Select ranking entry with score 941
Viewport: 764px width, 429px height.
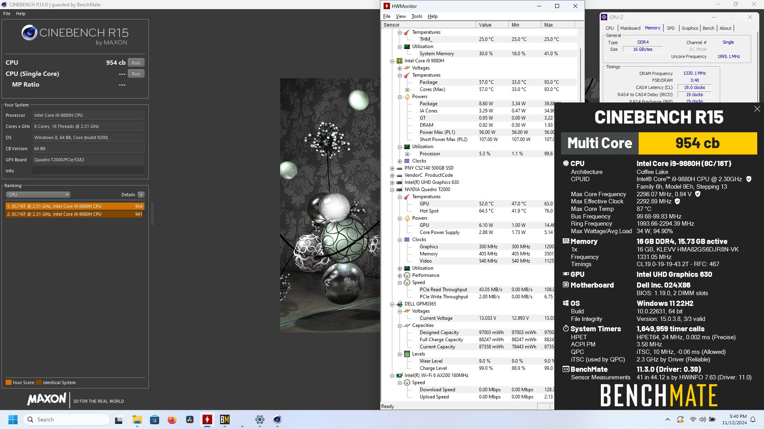click(x=75, y=214)
